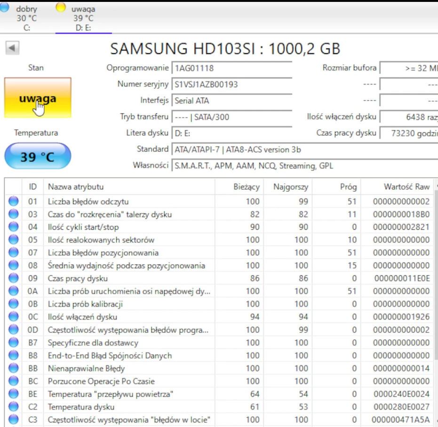This screenshot has height=427, width=438.
Task: Select the D: E: drive tab marked uwaga
Action: tap(83, 17)
